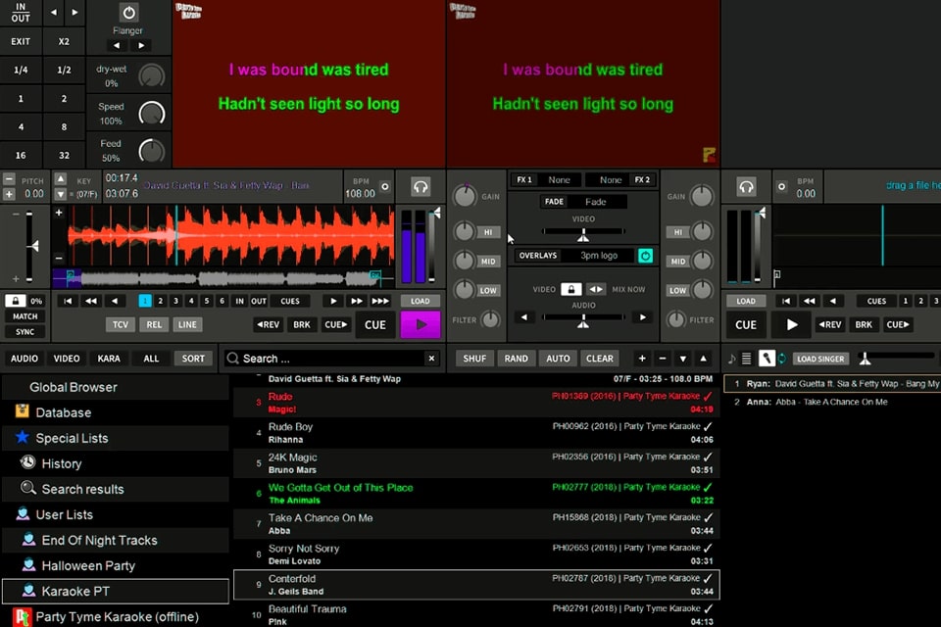Clear the search box with the X icon
941x627 pixels.
[x=431, y=359]
